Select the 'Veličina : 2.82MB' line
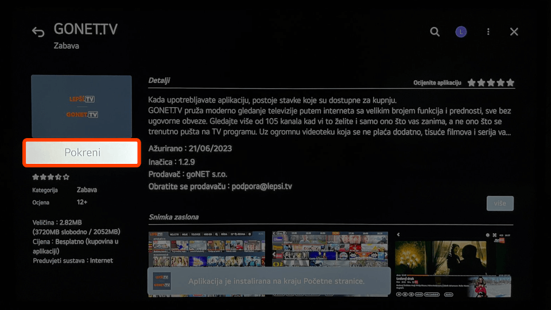This screenshot has height=310, width=551. tap(57, 222)
